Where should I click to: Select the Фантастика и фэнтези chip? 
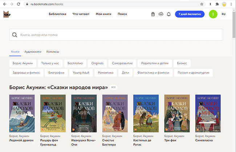pyautogui.click(x=153, y=73)
